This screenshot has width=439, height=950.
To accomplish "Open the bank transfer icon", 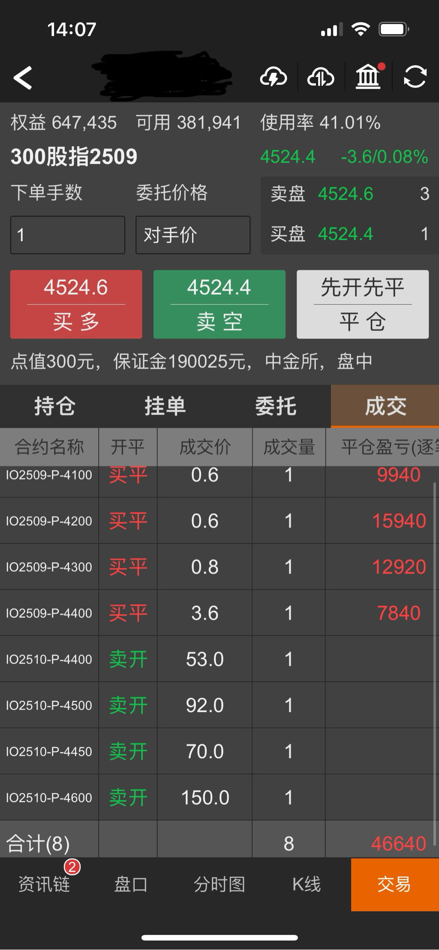I will (368, 78).
